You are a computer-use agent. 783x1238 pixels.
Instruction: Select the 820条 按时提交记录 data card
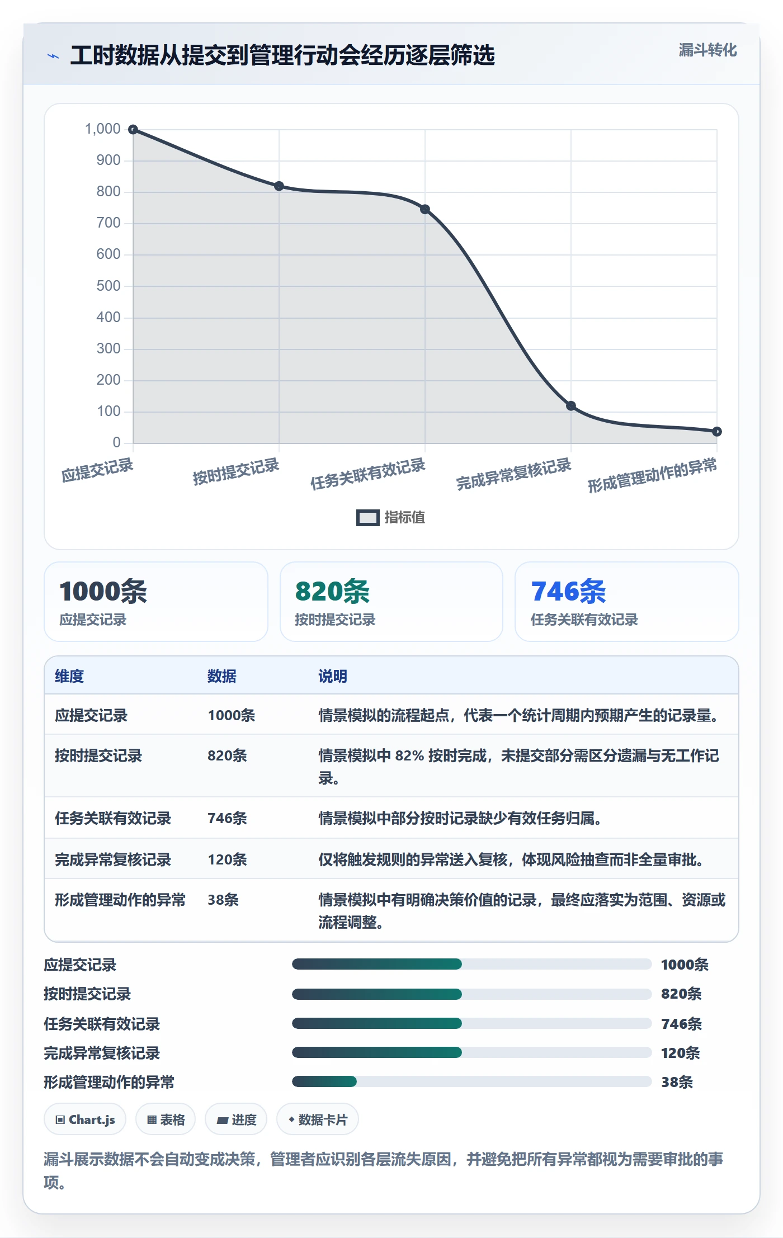pos(391,602)
